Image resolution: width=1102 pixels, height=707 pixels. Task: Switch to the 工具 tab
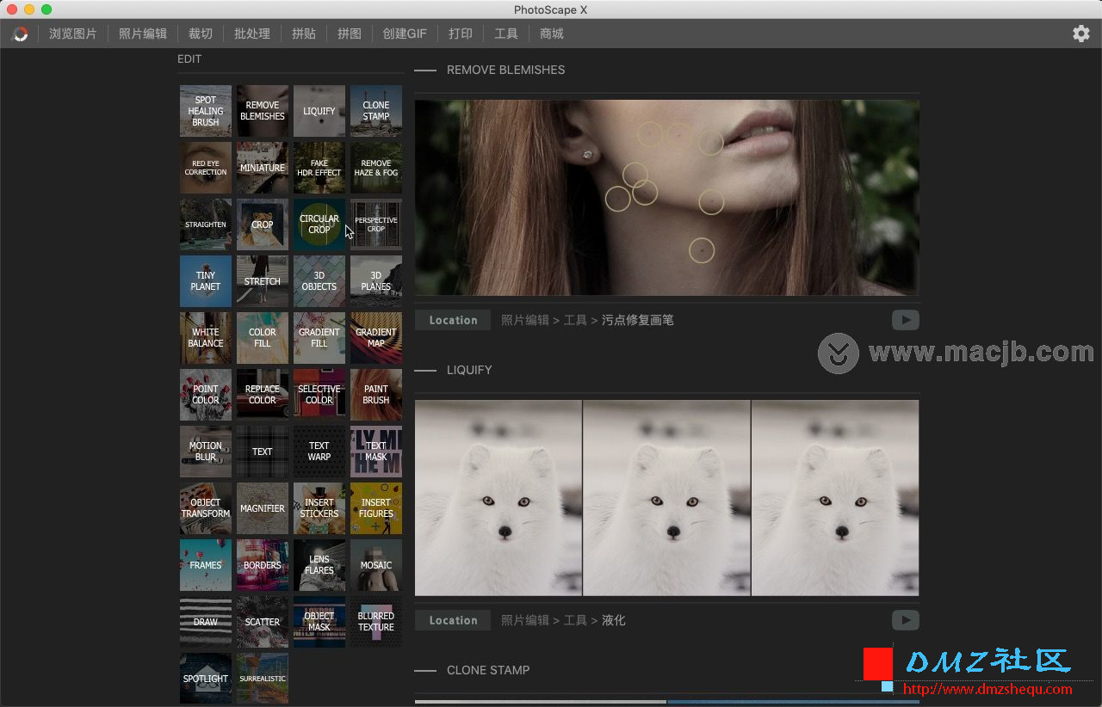pos(506,34)
